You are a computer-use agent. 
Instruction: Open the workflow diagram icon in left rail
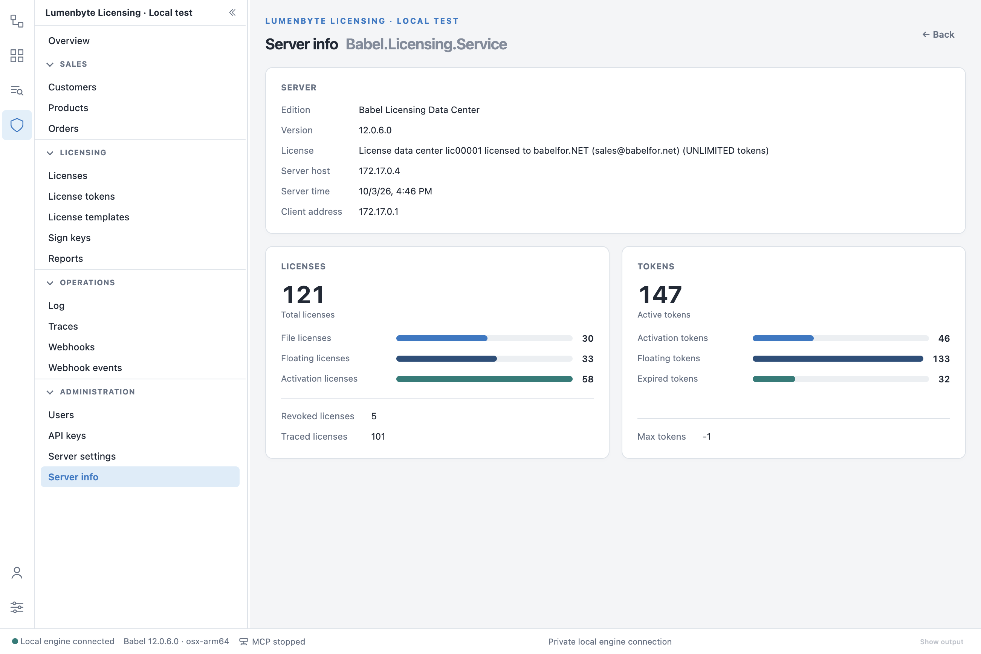pos(17,21)
